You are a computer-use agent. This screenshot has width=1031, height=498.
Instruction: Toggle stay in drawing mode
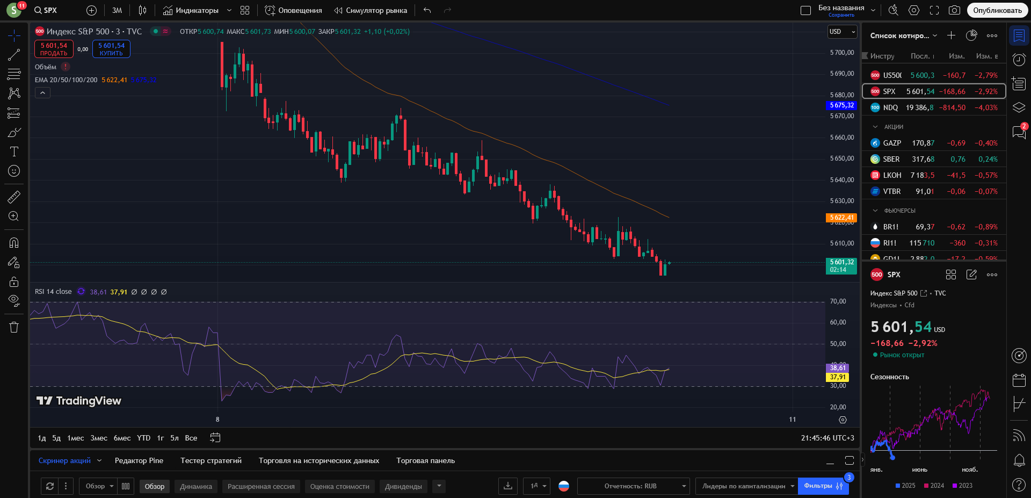[14, 262]
